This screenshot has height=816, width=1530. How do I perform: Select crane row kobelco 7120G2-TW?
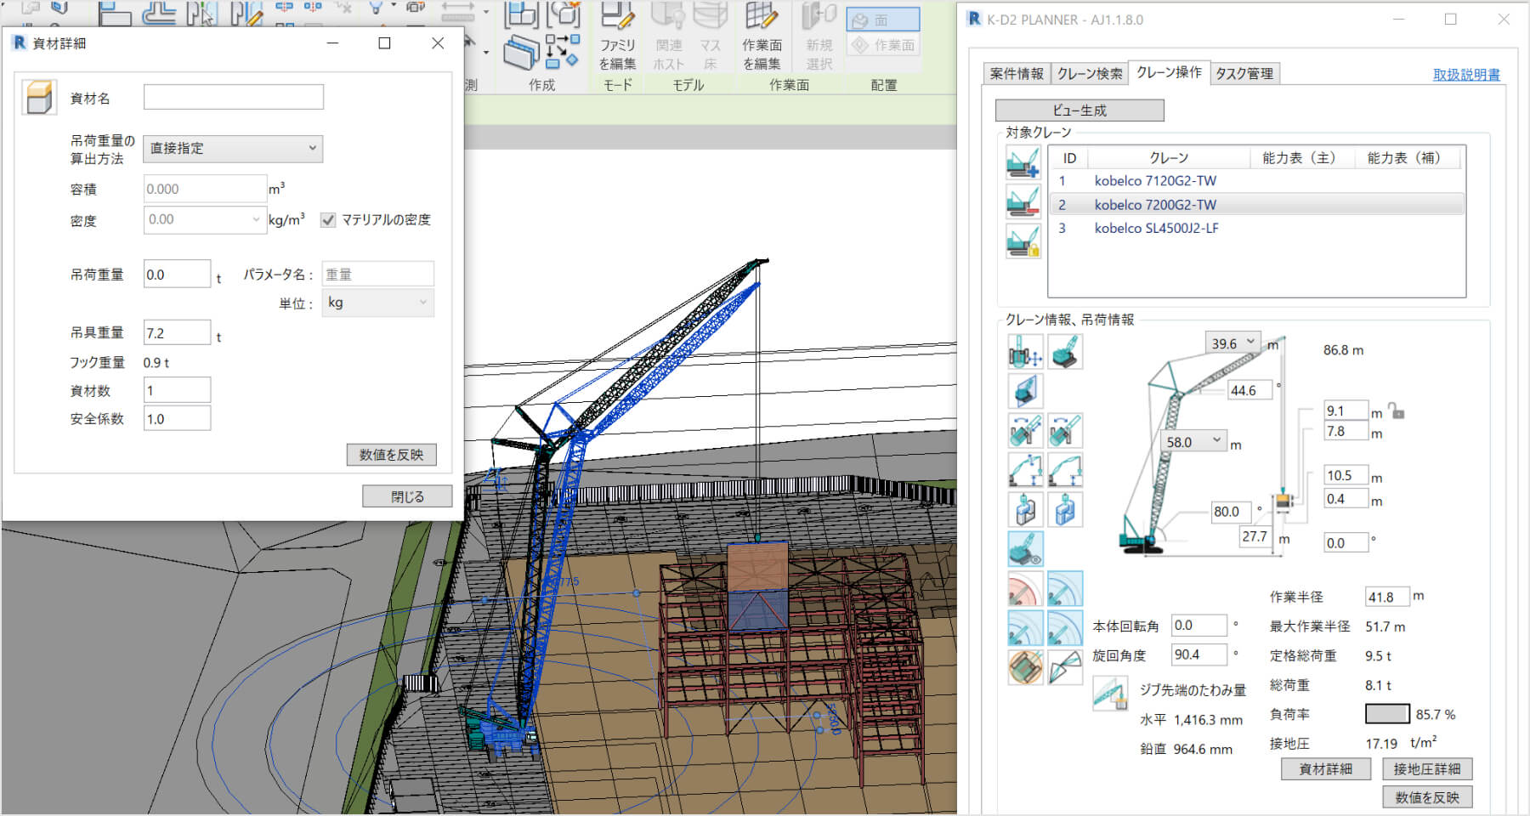(x=1256, y=180)
